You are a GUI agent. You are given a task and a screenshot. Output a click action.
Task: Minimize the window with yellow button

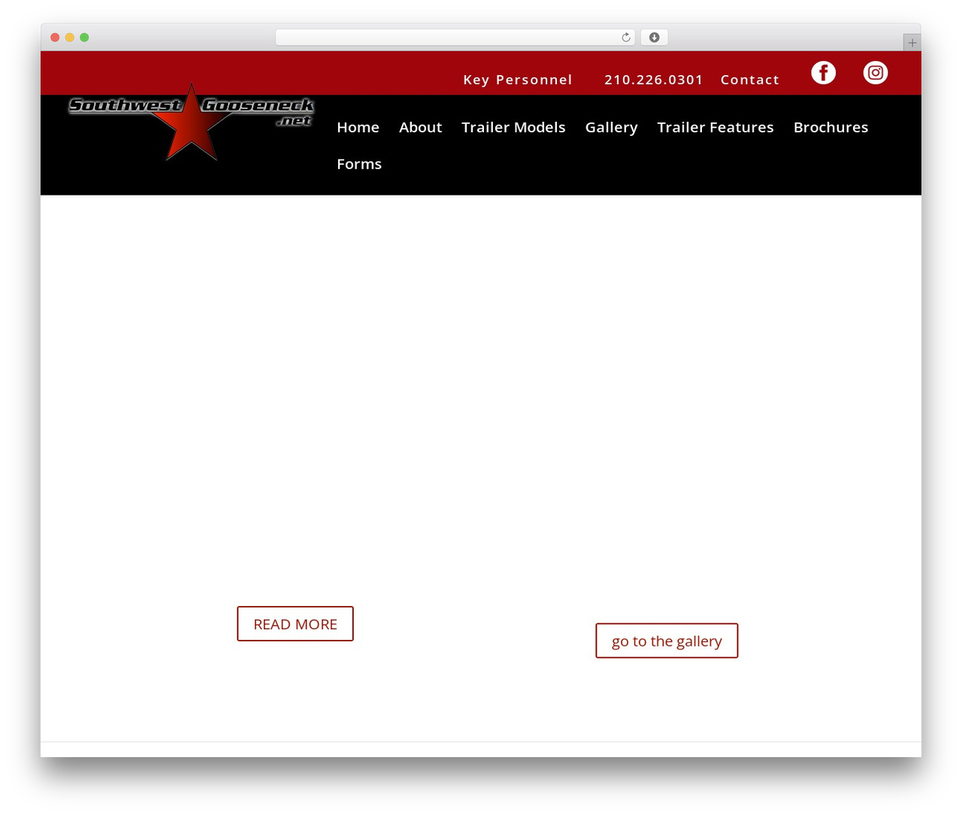[70, 38]
